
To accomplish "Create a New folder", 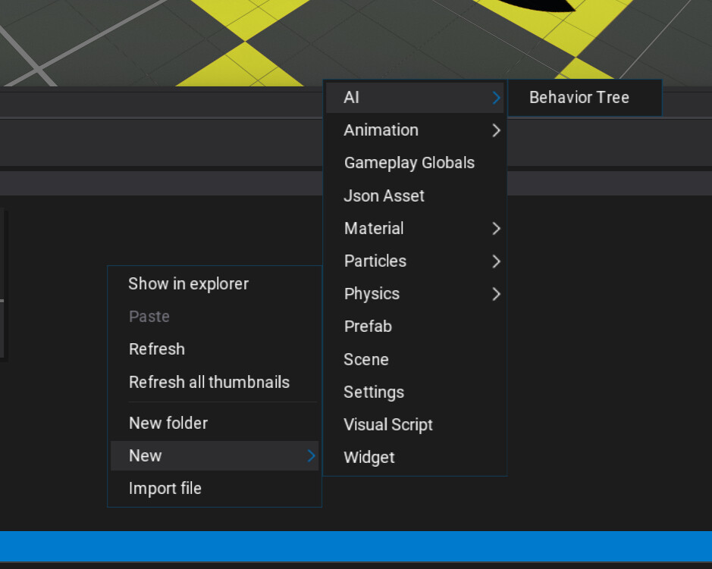I will [168, 423].
